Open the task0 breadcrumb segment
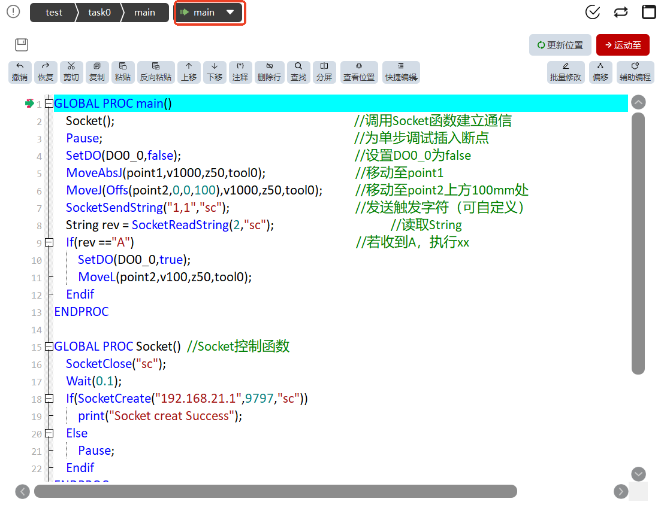 (x=99, y=13)
